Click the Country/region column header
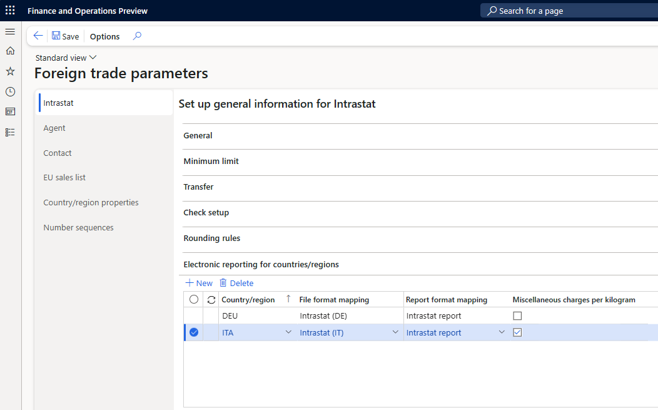 248,299
